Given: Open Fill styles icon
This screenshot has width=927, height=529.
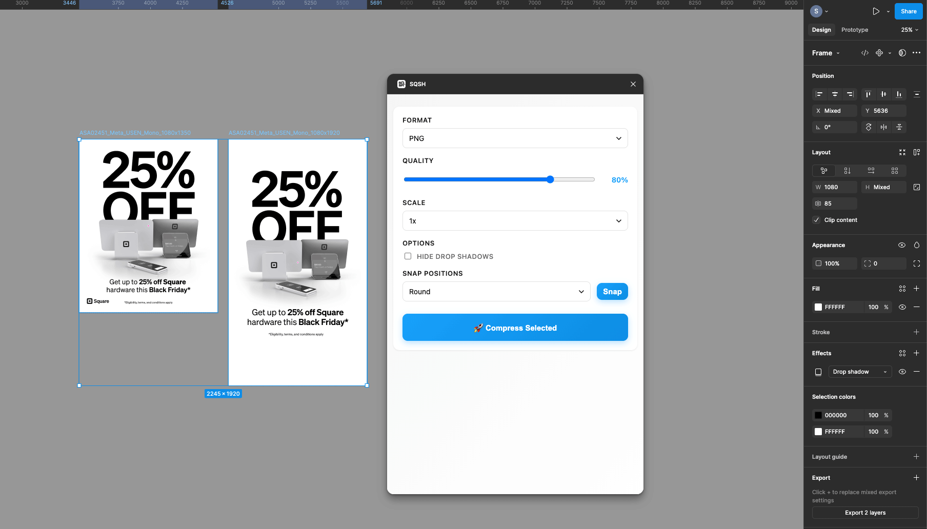Looking at the screenshot, I should tap(902, 289).
